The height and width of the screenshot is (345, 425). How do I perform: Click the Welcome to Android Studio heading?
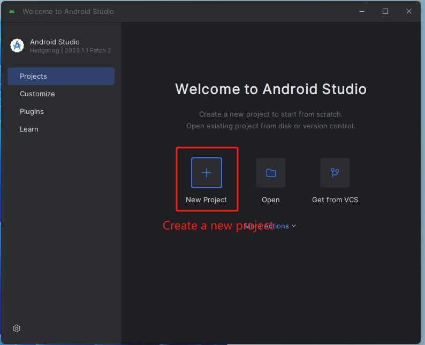271,89
